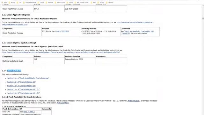Viewport: 204px width, 115px height.
Task: Open the Global bookmark folder
Action: click(70, 3)
